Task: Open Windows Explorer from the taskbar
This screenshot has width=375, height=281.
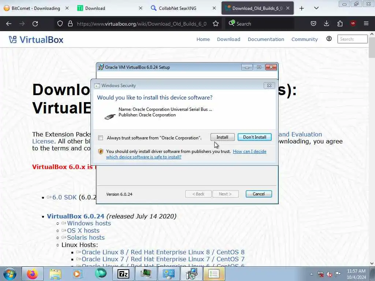Action: 56,274
